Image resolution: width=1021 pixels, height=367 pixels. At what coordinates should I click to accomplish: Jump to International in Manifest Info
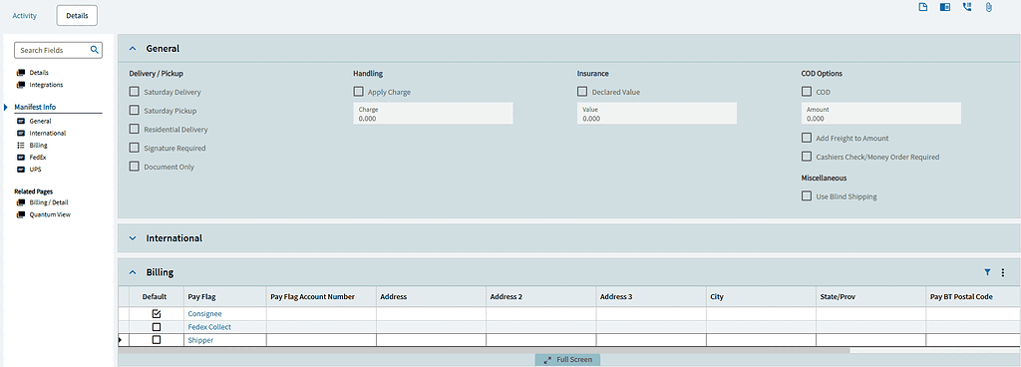pyautogui.click(x=48, y=133)
